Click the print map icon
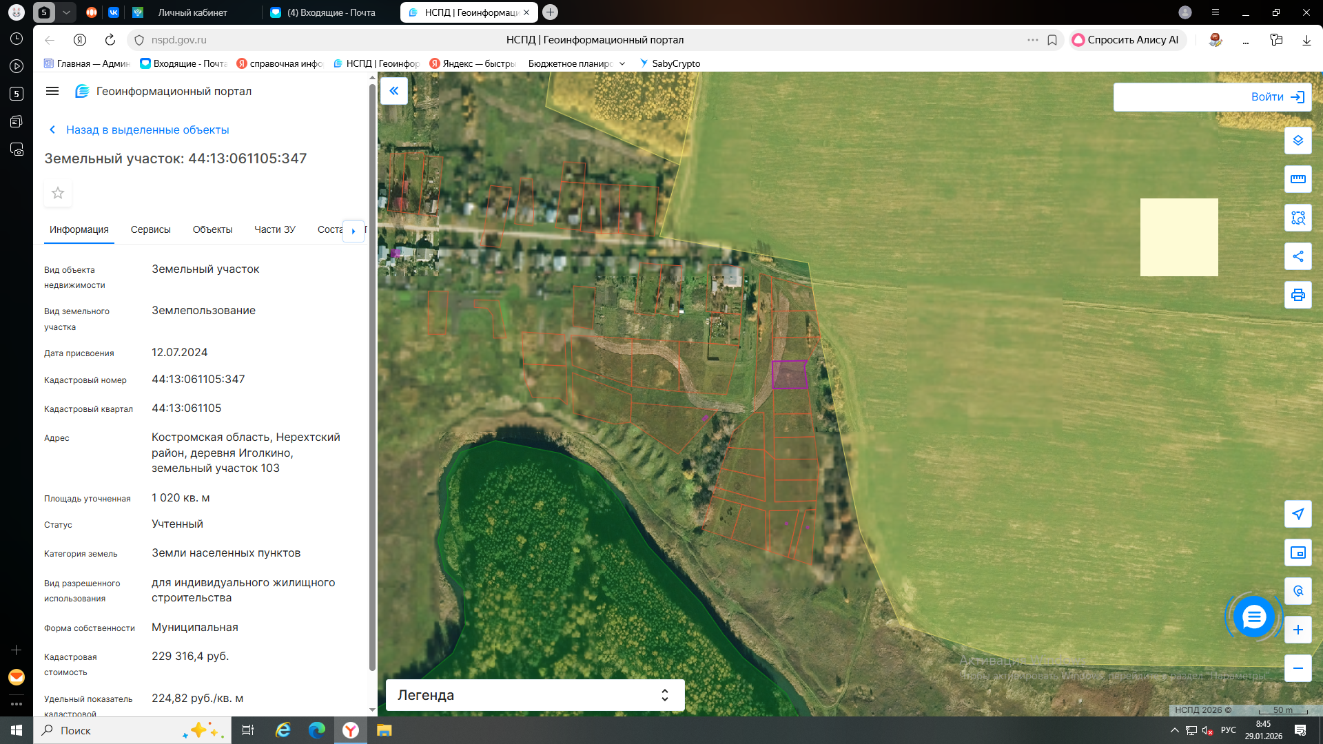The height and width of the screenshot is (744, 1323). click(x=1298, y=295)
